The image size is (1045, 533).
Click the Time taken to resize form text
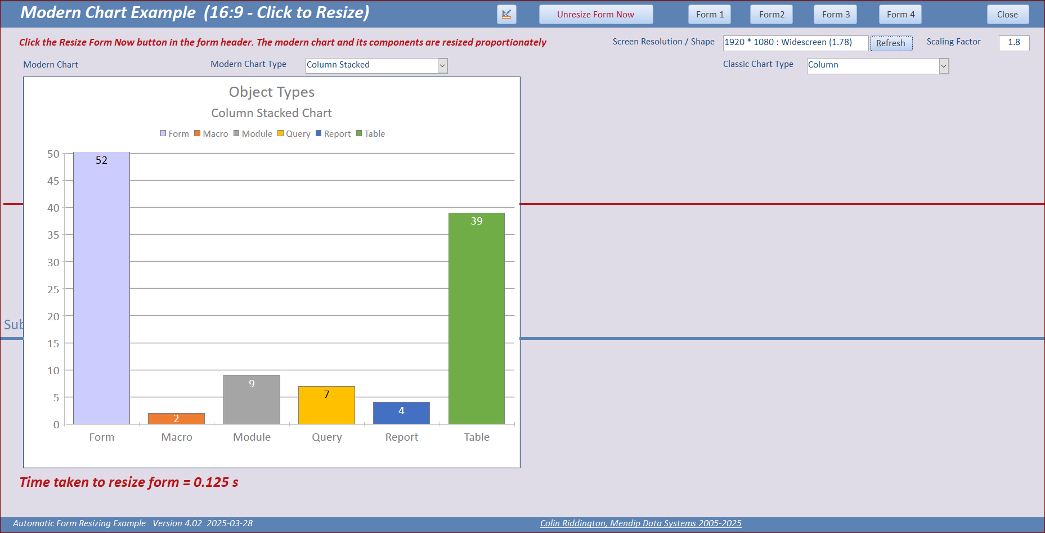129,482
